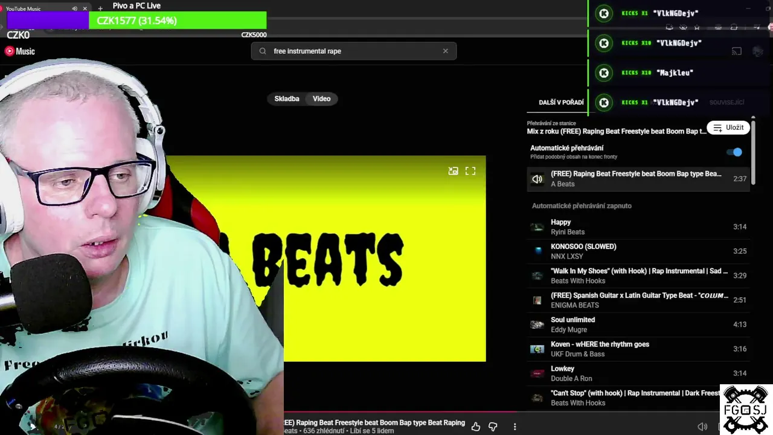Click the search field containing "free instrumental rape"
This screenshot has width=773, height=435.
click(x=354, y=51)
